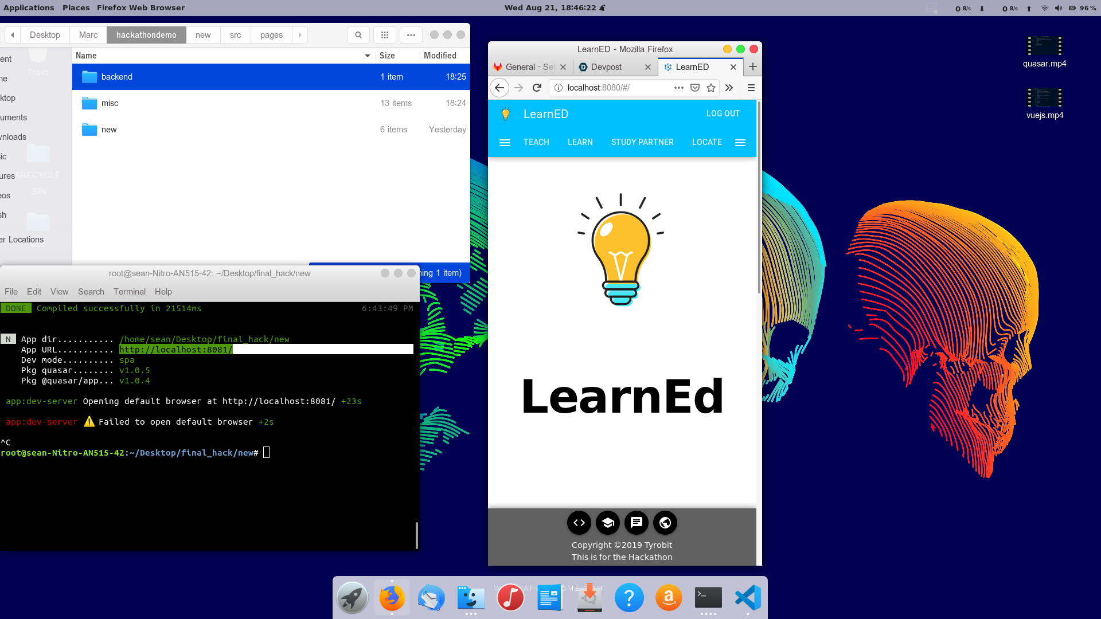Click the globe icon in footer
This screenshot has height=619, width=1101.
[x=665, y=523]
